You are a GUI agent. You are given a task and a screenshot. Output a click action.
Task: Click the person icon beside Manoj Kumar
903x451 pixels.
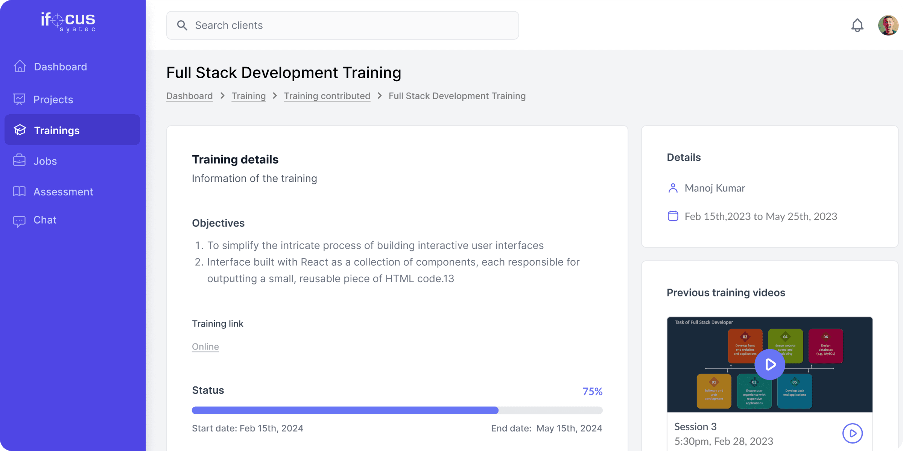point(673,188)
